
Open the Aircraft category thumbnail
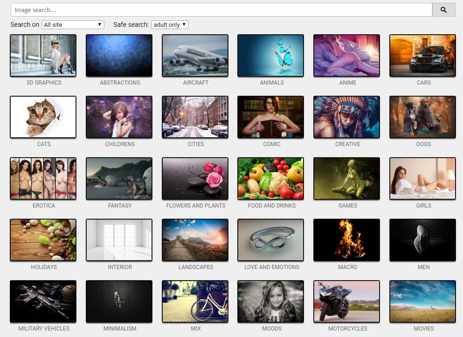point(195,55)
